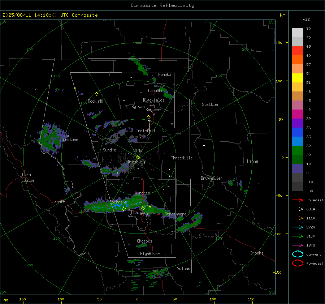Select the Sylvan label
The height and width of the screenshot is (304, 325).
click(138, 107)
